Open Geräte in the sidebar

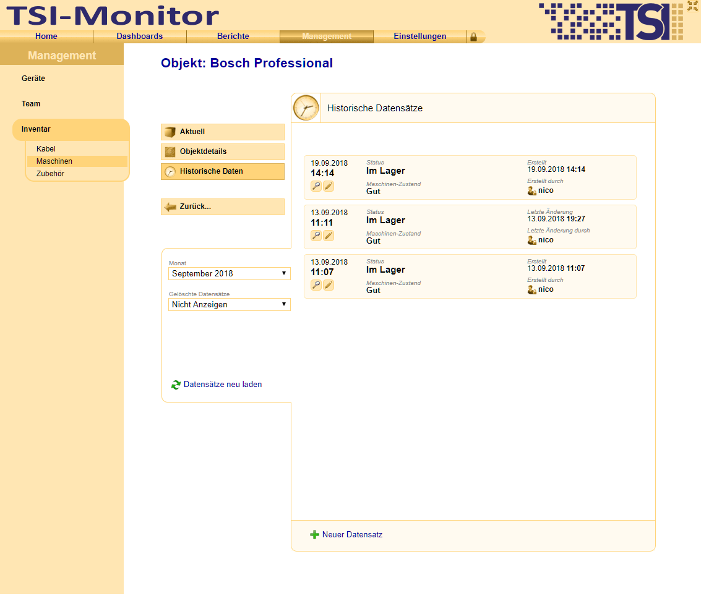point(33,79)
